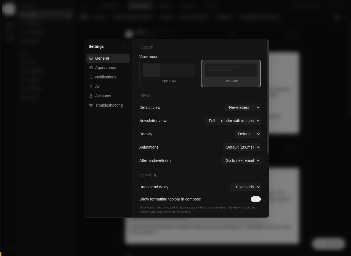Open the Default view dropdown
351x256 pixels.
click(x=243, y=107)
